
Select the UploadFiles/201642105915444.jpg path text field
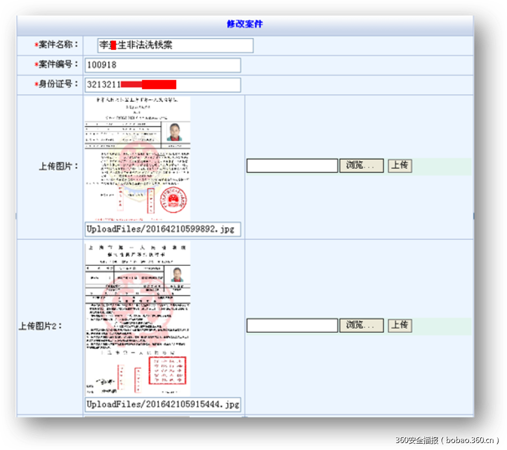162,404
